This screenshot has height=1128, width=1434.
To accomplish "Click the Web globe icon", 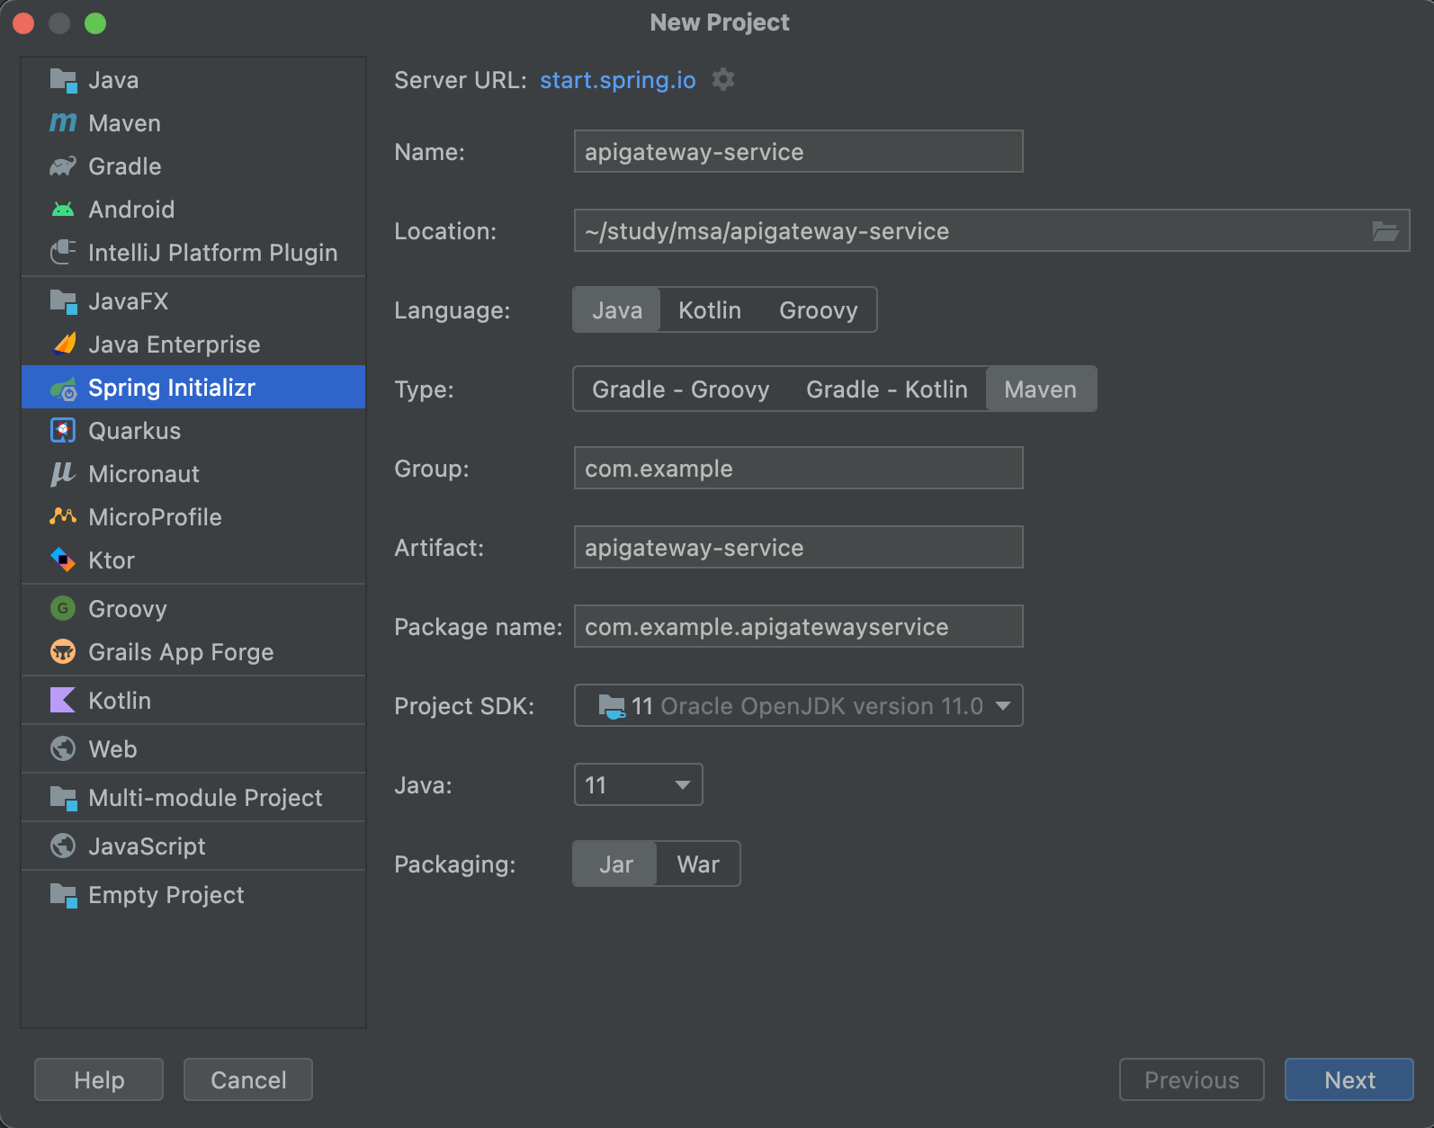I will tap(63, 749).
